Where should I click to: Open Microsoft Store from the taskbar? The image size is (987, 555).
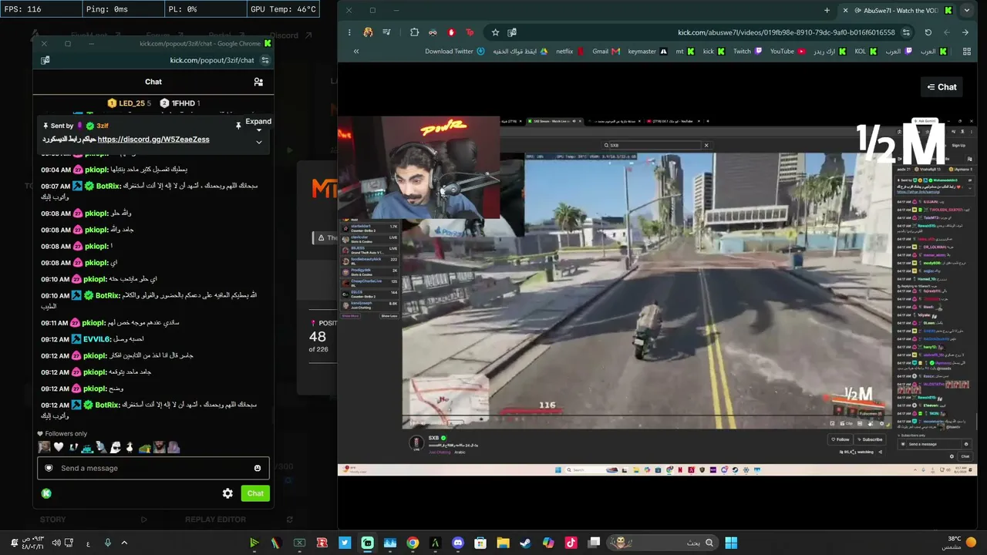click(480, 543)
